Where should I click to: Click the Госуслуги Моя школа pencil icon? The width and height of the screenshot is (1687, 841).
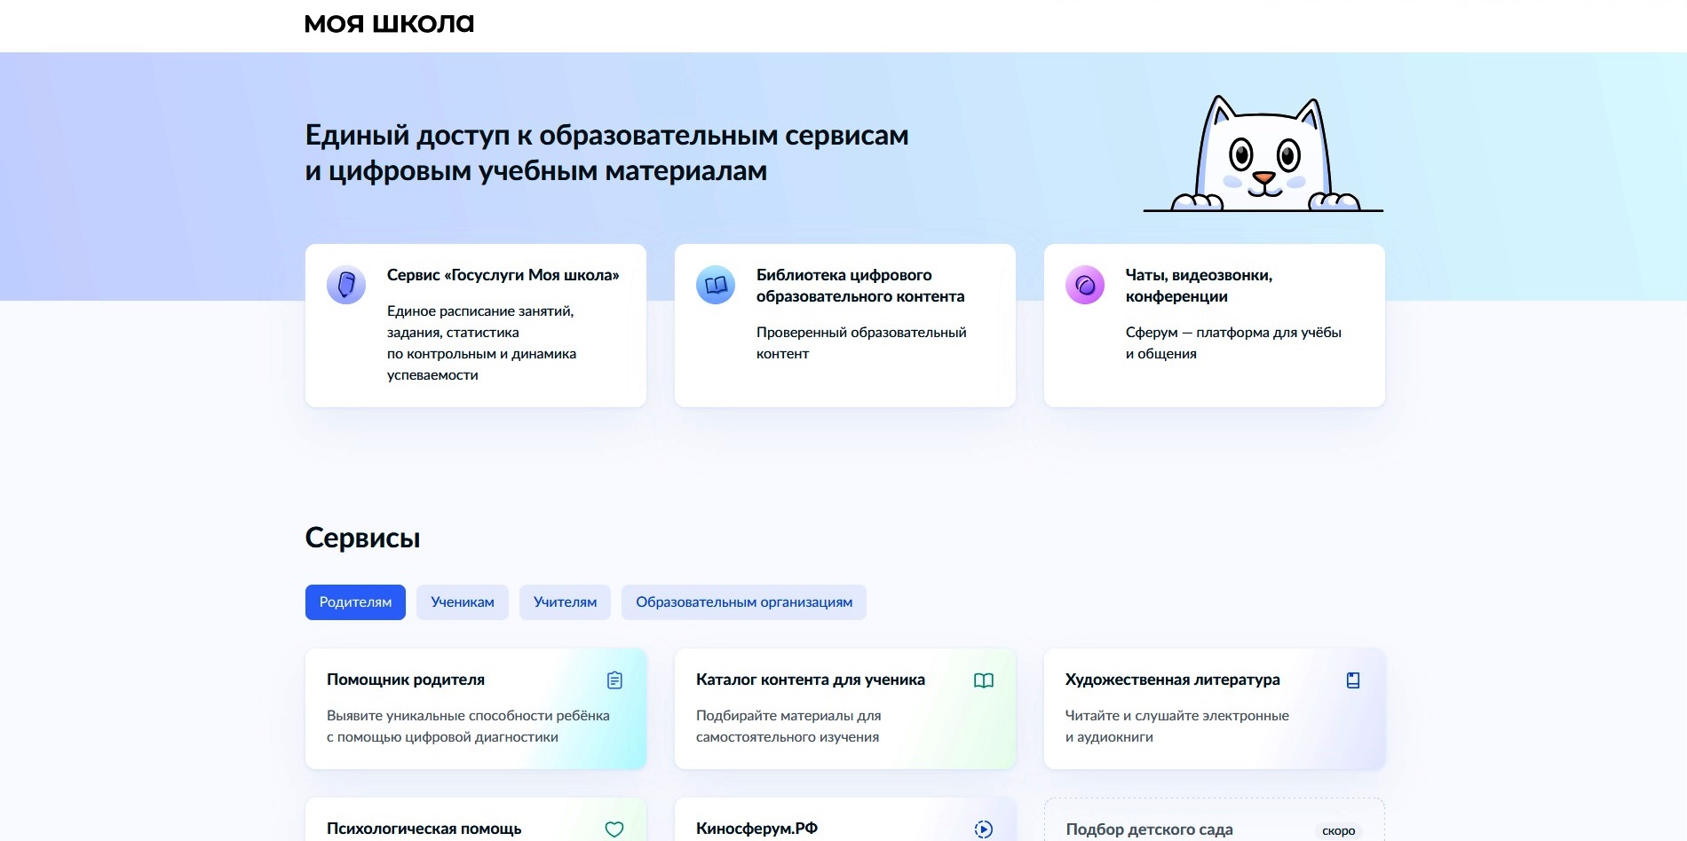tap(346, 285)
